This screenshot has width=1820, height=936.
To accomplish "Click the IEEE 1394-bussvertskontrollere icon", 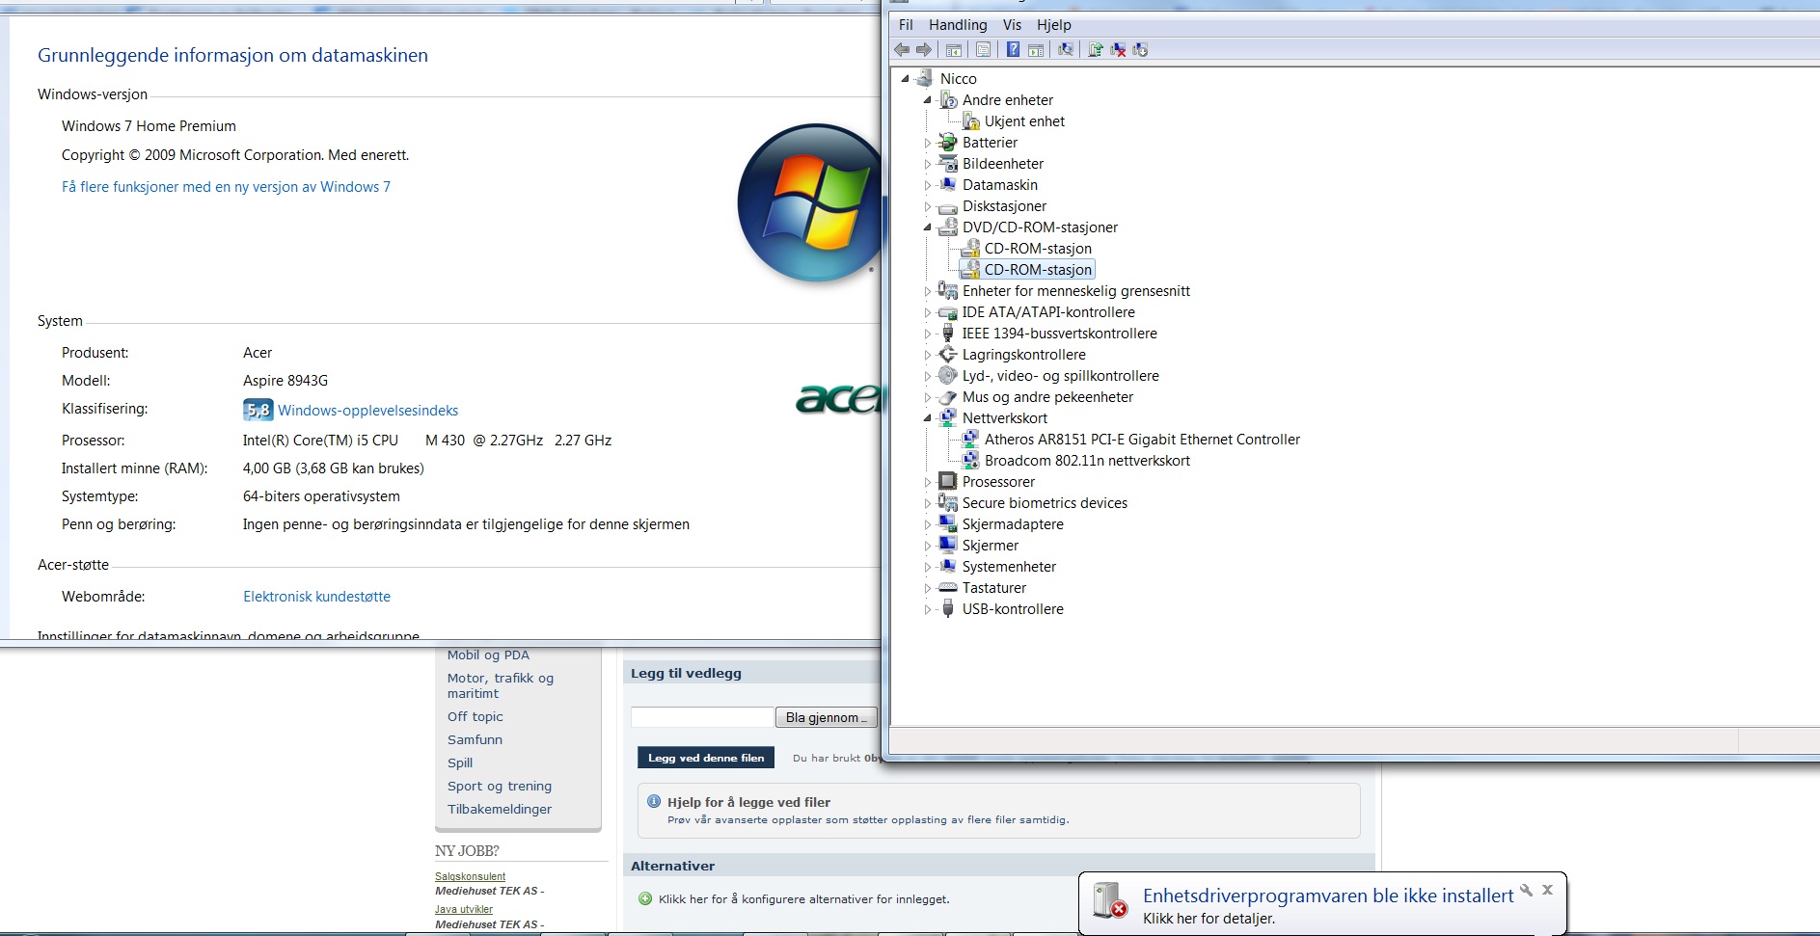I will coord(948,333).
